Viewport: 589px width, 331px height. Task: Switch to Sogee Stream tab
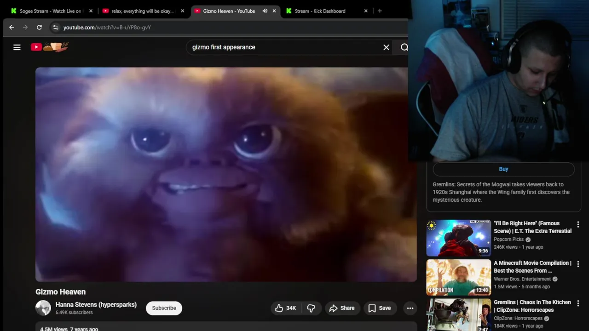(52, 11)
